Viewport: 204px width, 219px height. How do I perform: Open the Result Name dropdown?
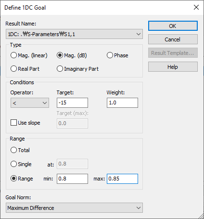pos(74,34)
